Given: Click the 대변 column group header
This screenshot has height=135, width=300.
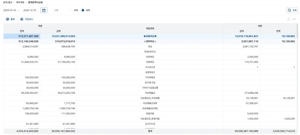Looking at the screenshot, I should pos(260,26).
